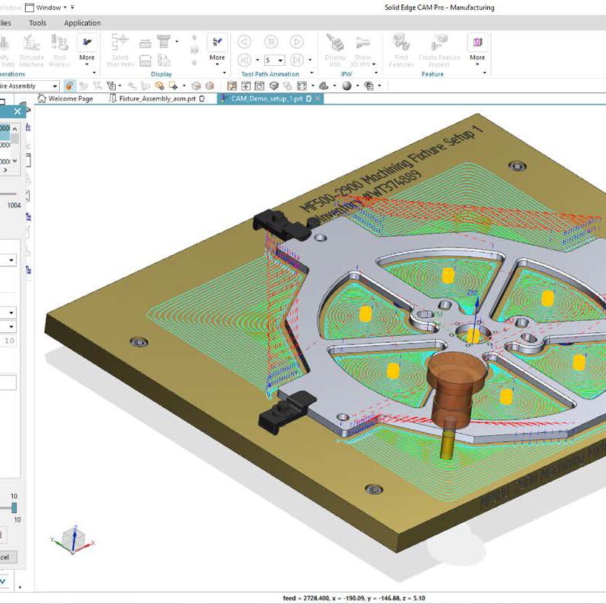Viewport: 606px width, 604px height.
Task: Step tool path animation backward
Action: (244, 42)
